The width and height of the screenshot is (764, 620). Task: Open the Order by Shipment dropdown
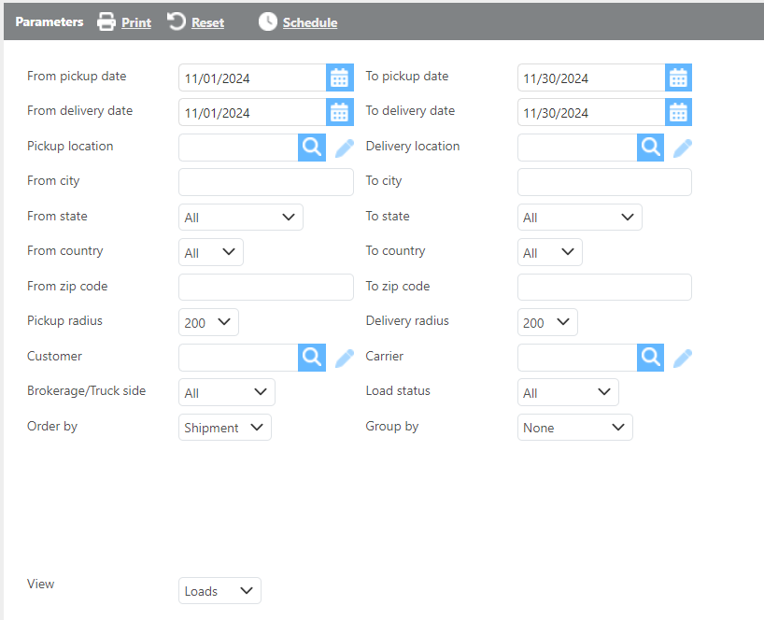[224, 428]
